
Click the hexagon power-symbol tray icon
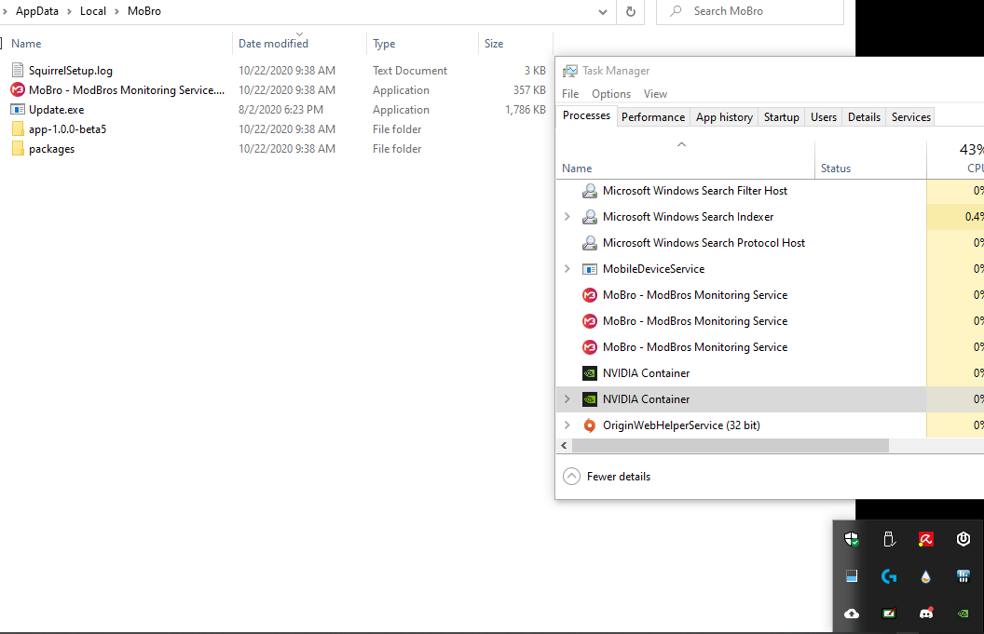pos(963,539)
